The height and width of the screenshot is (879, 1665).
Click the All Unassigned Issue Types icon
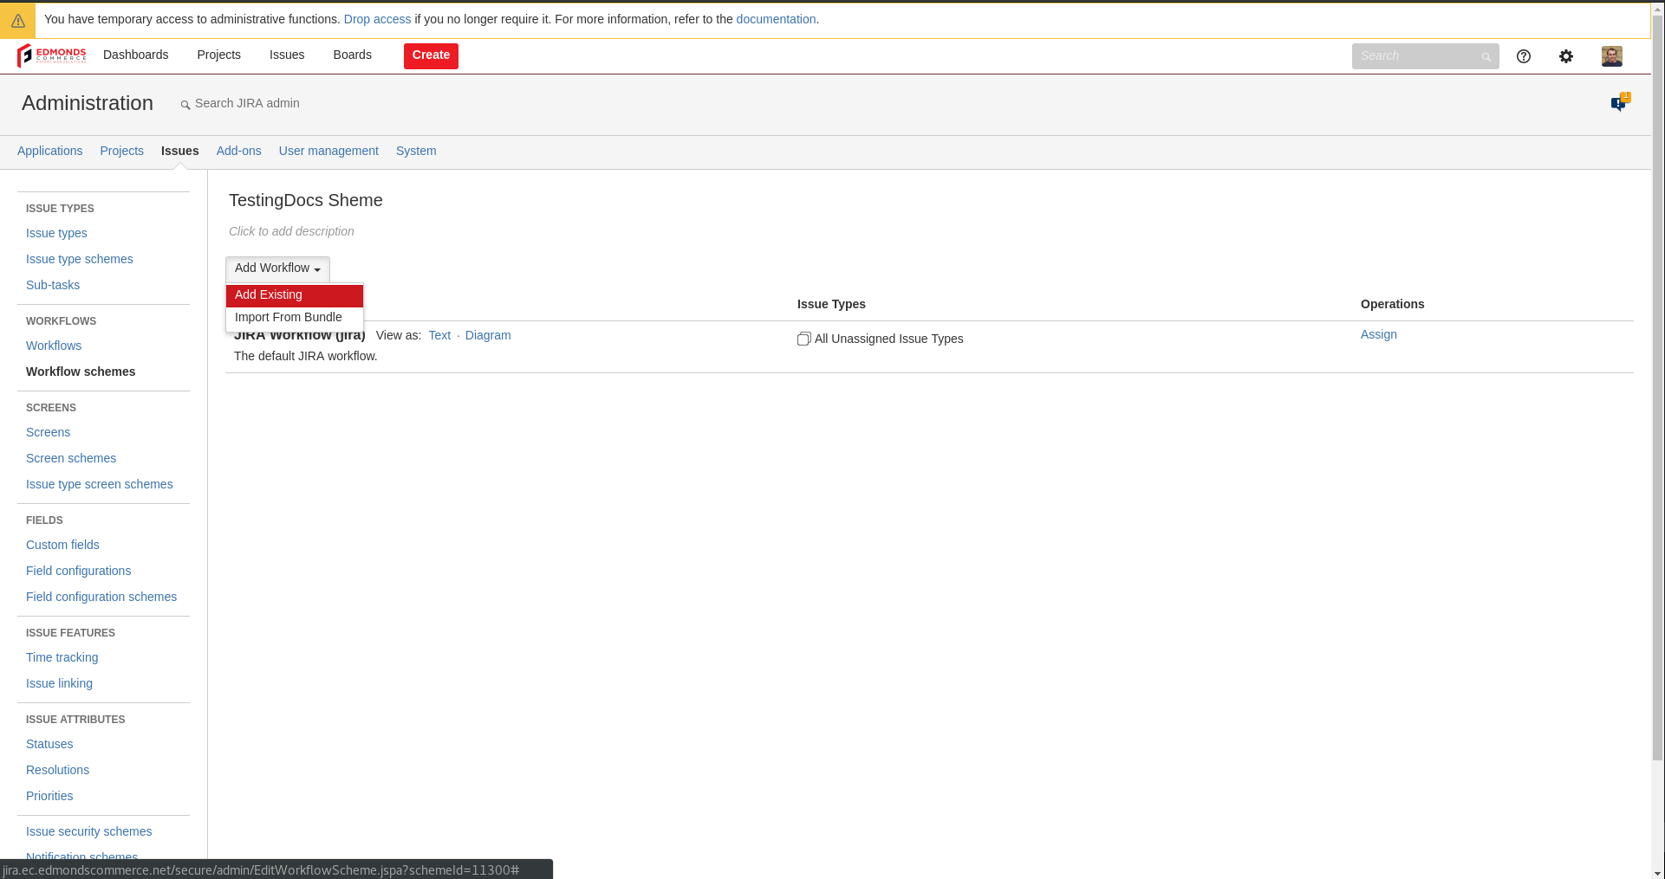click(x=803, y=339)
